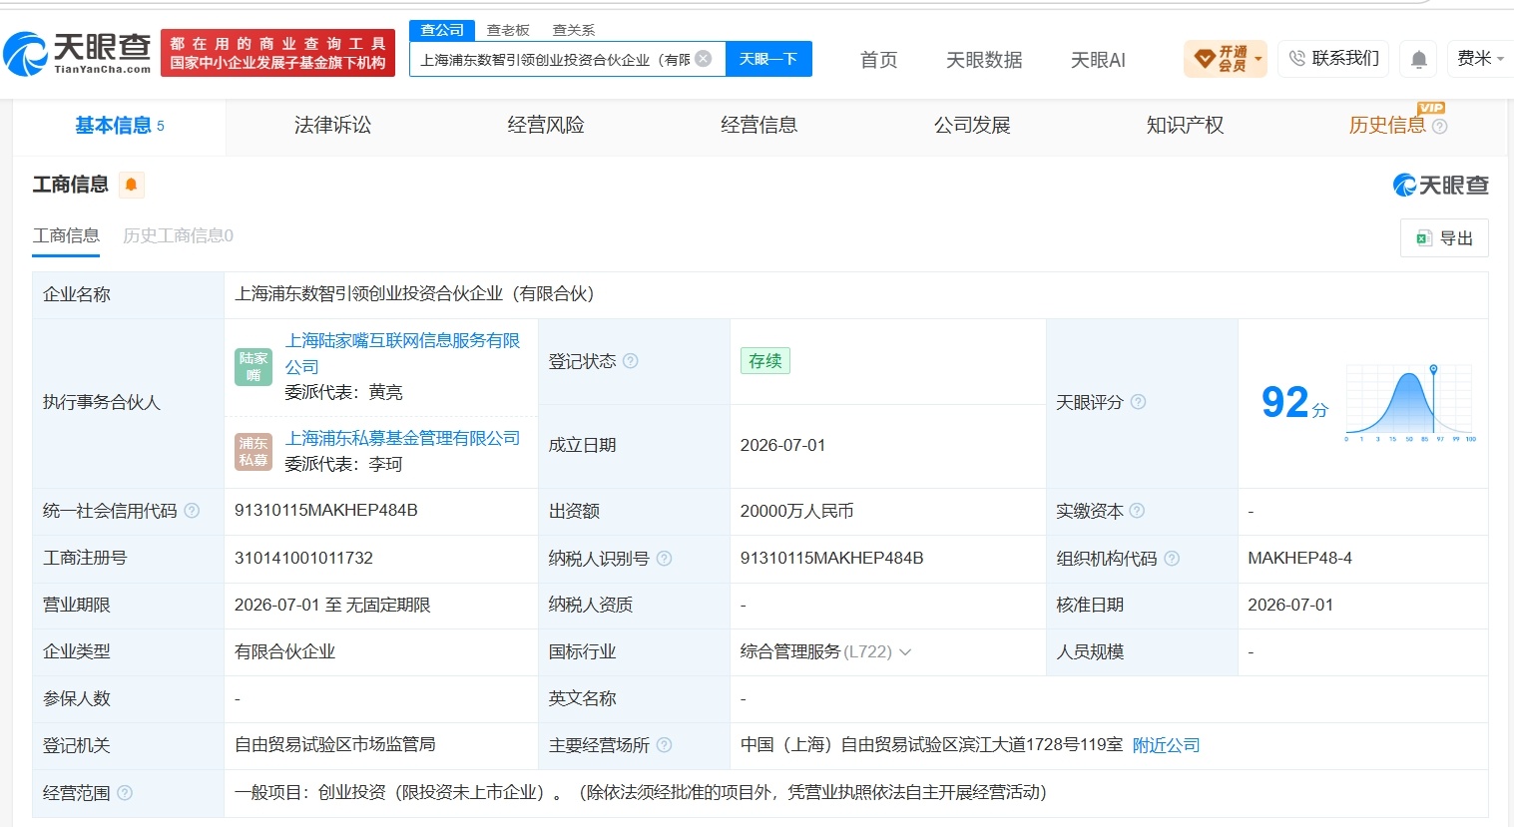Open 天眼数据 in top navigation
This screenshot has height=827, width=1514.
point(984,60)
